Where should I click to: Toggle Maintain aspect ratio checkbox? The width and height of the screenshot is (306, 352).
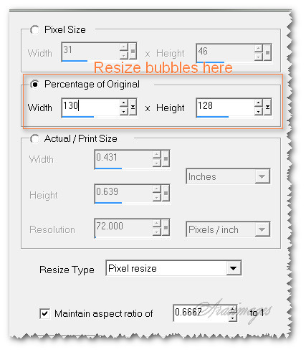tap(44, 313)
